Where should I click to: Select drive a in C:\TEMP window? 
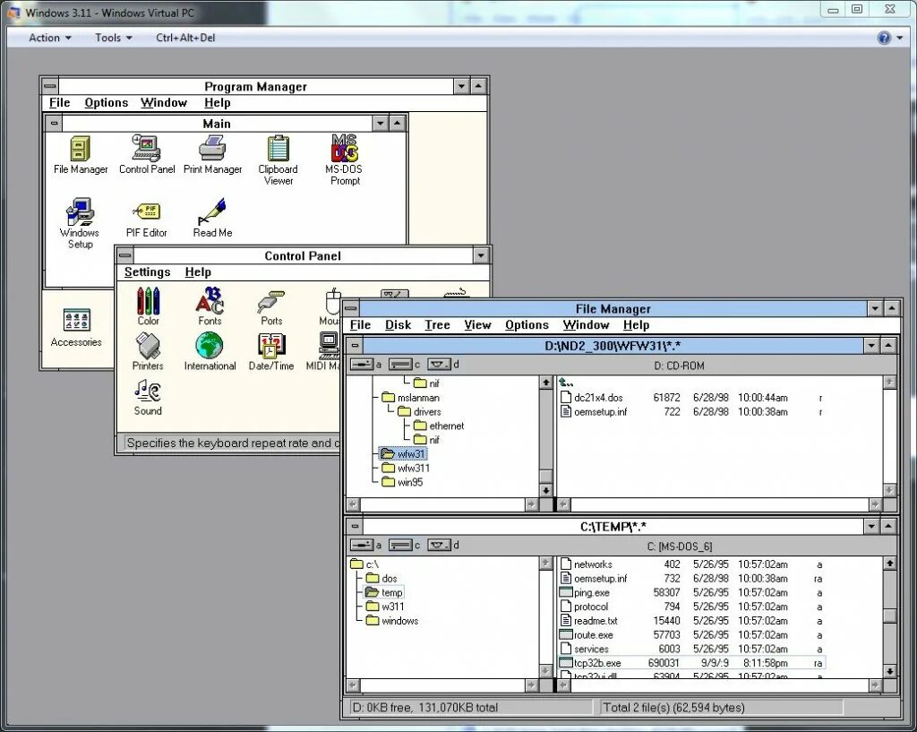(365, 546)
